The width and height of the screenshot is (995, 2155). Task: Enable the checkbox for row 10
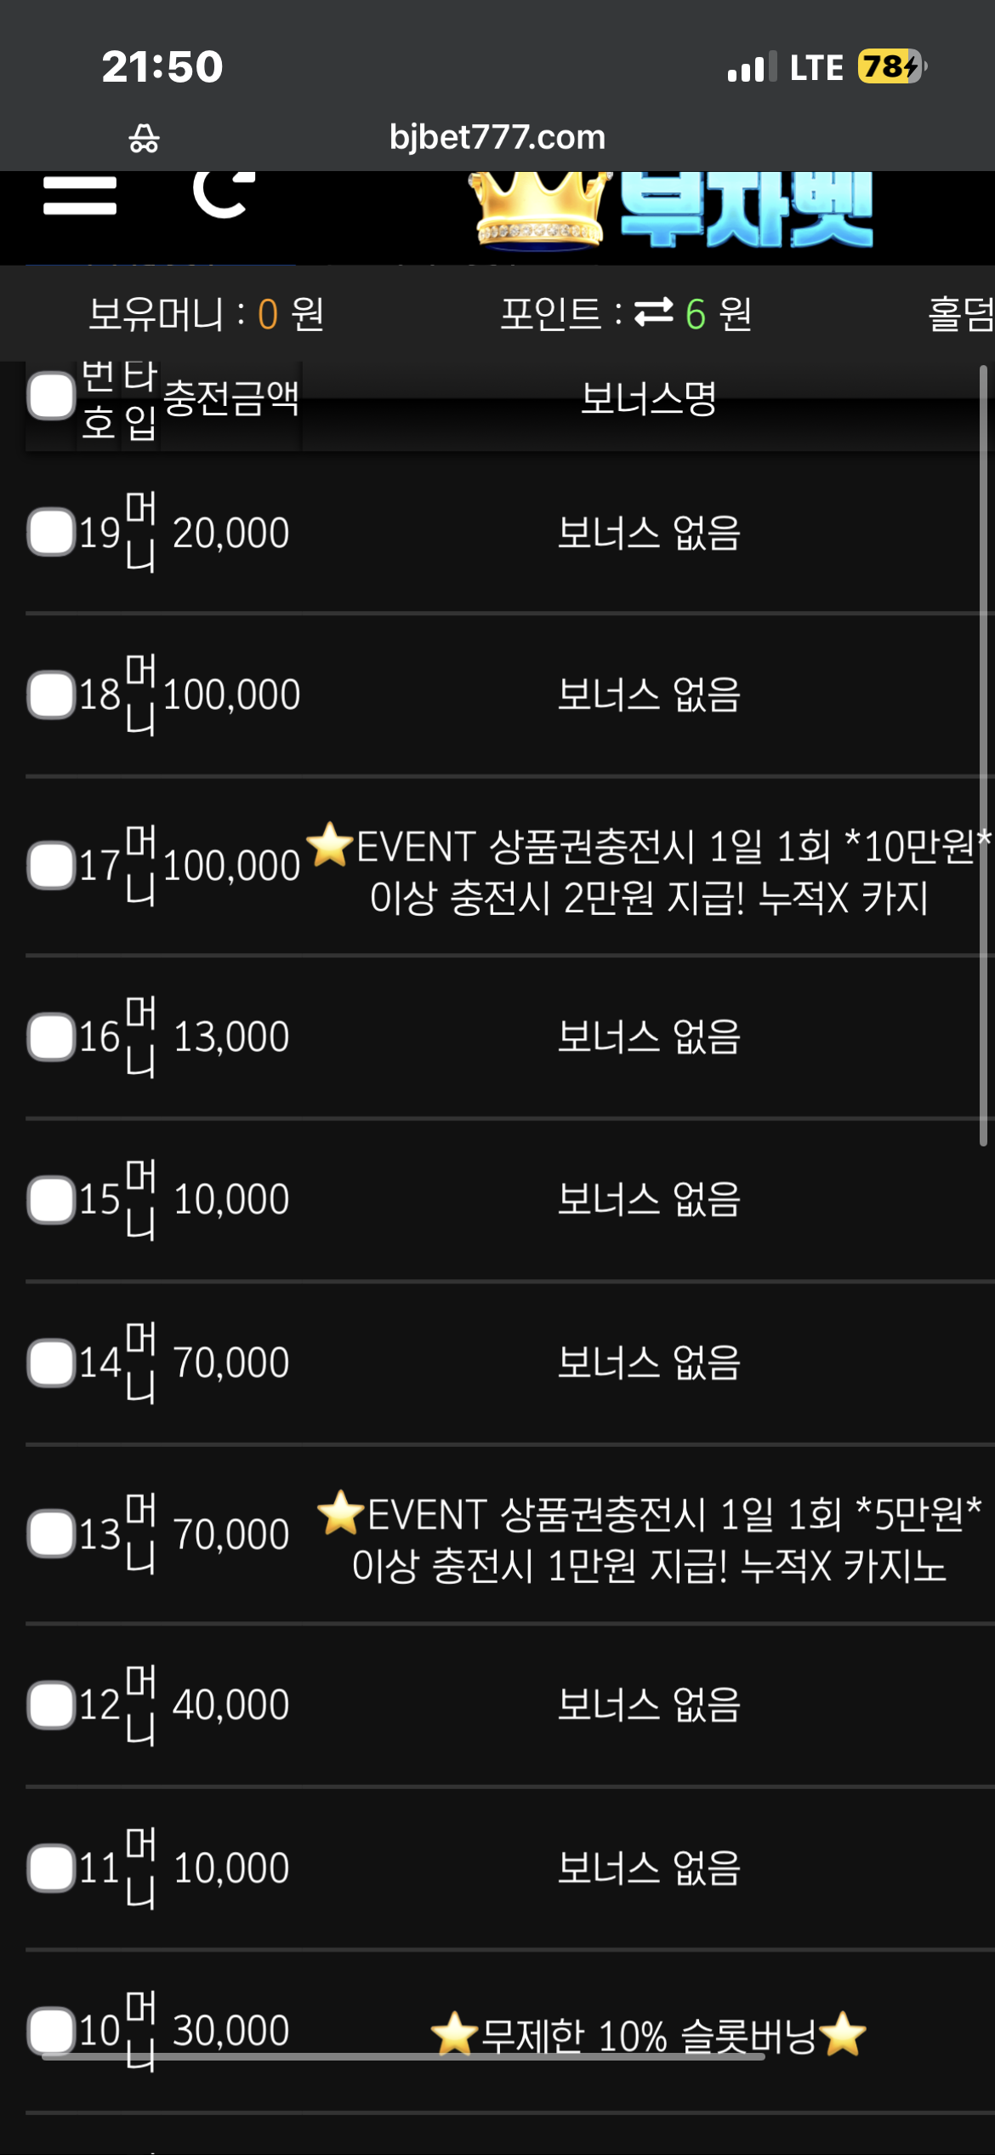(51, 2031)
